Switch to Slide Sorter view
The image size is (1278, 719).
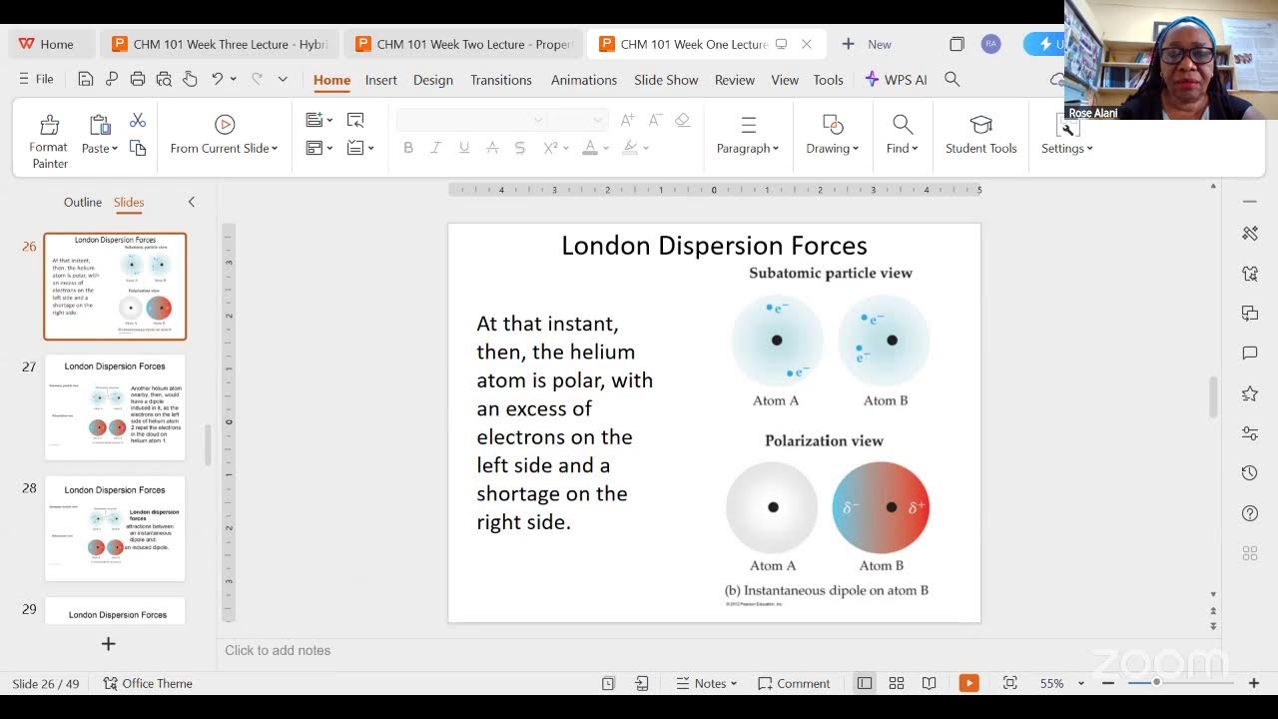click(897, 683)
